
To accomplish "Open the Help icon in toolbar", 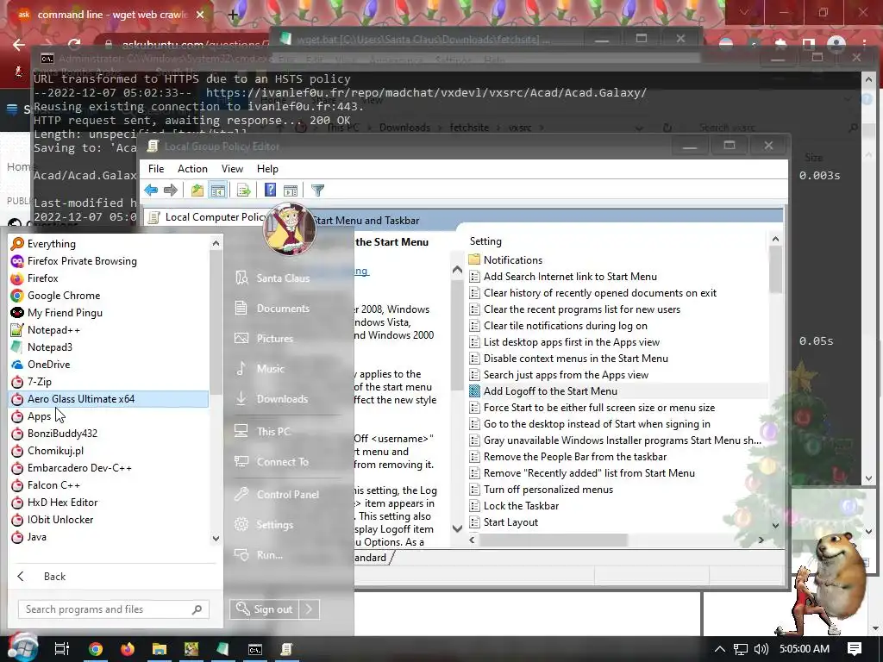I will [x=270, y=190].
